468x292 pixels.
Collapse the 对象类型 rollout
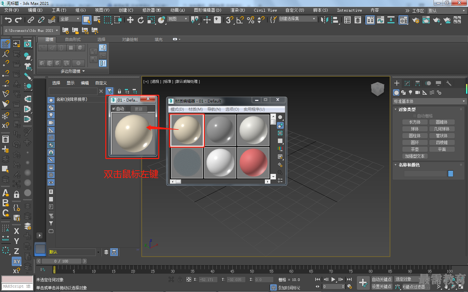[396, 109]
